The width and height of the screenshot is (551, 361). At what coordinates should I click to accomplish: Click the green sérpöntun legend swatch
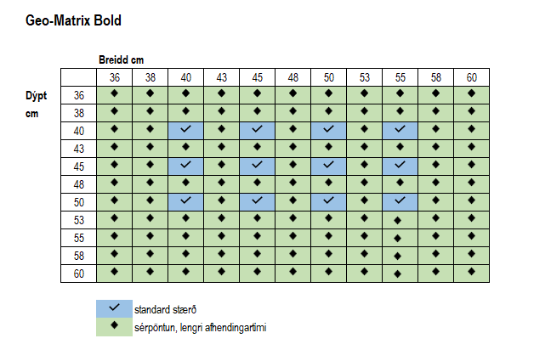pyautogui.click(x=114, y=326)
